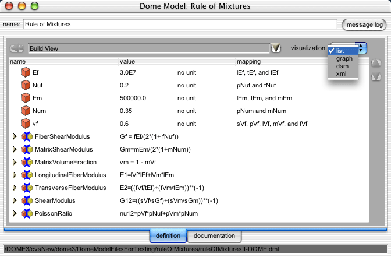Click the vf value 0.6

[x=124, y=124]
